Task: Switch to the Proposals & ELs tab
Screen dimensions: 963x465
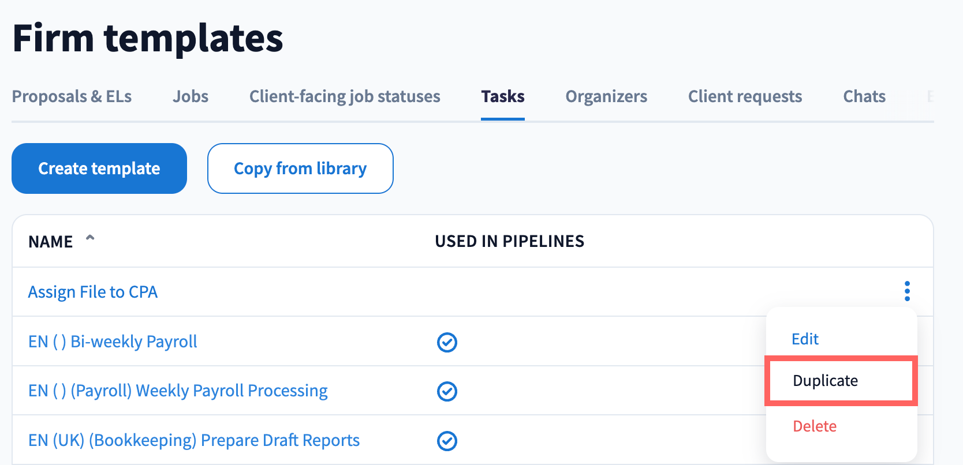Action: (x=72, y=96)
